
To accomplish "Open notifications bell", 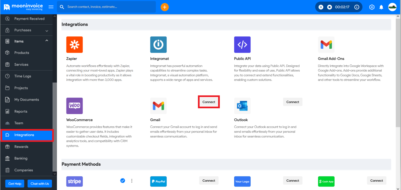I will coord(381,7).
